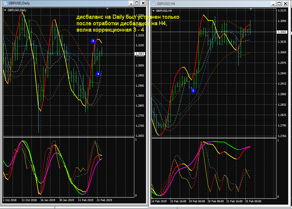Select the yellow Russian text label on chart
The height and width of the screenshot is (209, 292).
[x=128, y=23]
